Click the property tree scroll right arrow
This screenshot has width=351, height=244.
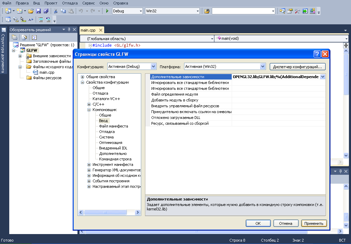[137, 212]
